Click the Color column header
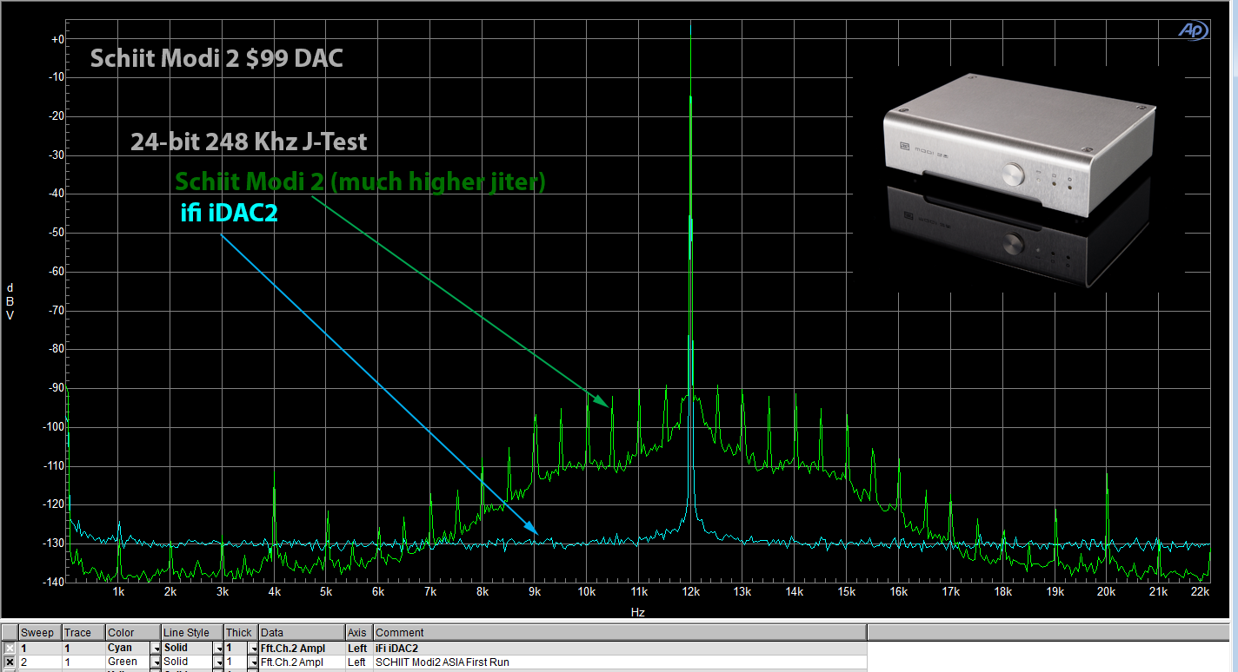 [133, 632]
